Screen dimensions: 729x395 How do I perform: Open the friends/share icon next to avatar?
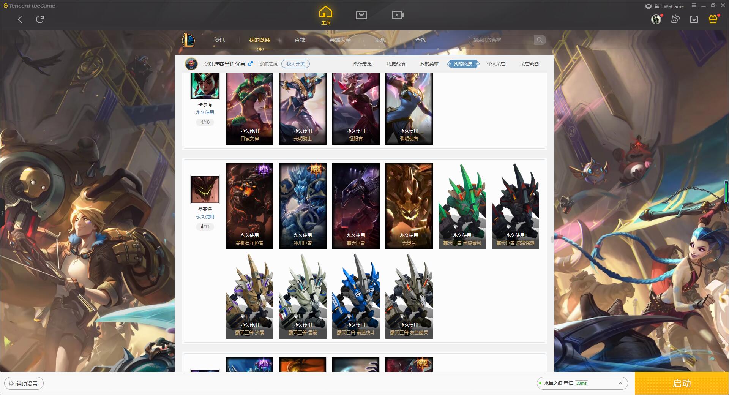coord(675,19)
